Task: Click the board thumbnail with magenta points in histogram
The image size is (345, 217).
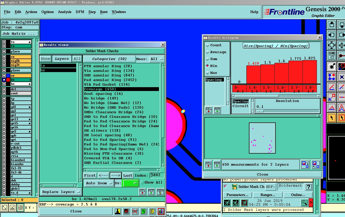Action: point(262,138)
